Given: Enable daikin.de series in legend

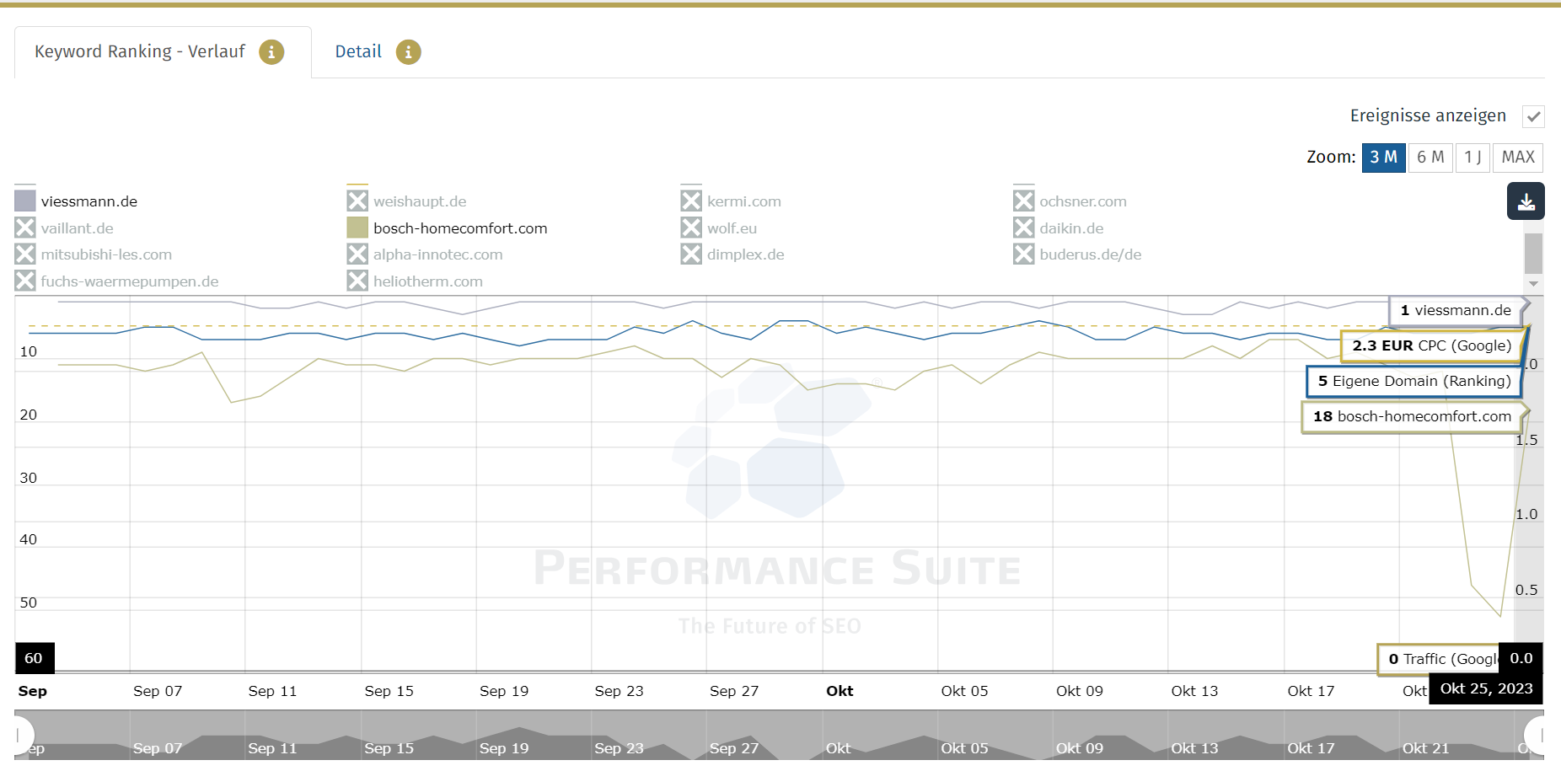Looking at the screenshot, I should click(x=1024, y=228).
